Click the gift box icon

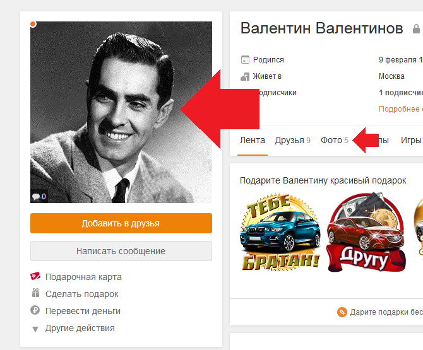pos(35,293)
